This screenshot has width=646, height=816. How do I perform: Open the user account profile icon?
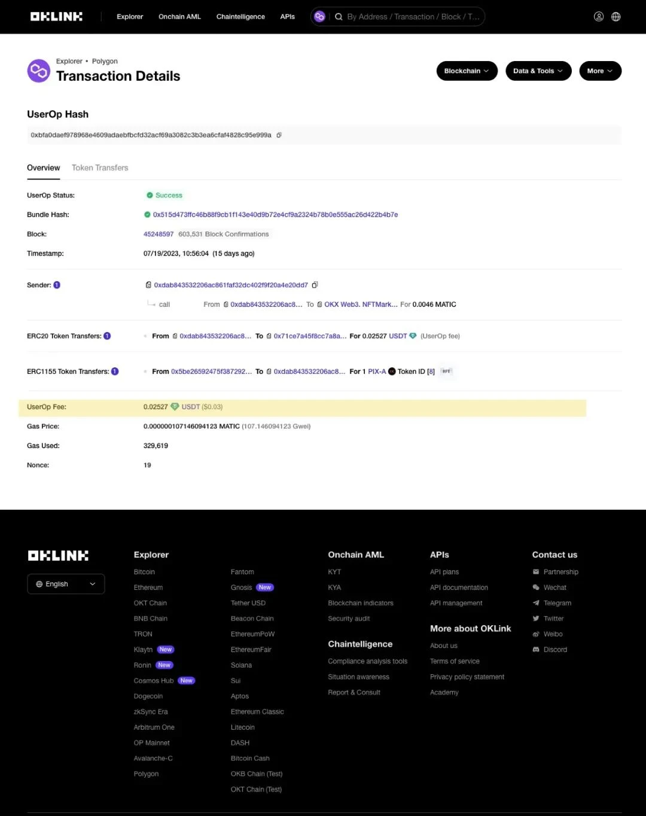pos(598,17)
